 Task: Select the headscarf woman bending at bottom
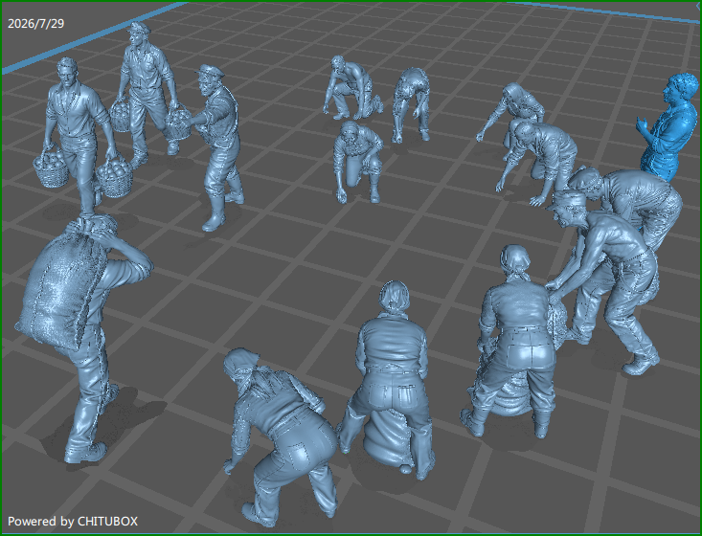point(280,436)
